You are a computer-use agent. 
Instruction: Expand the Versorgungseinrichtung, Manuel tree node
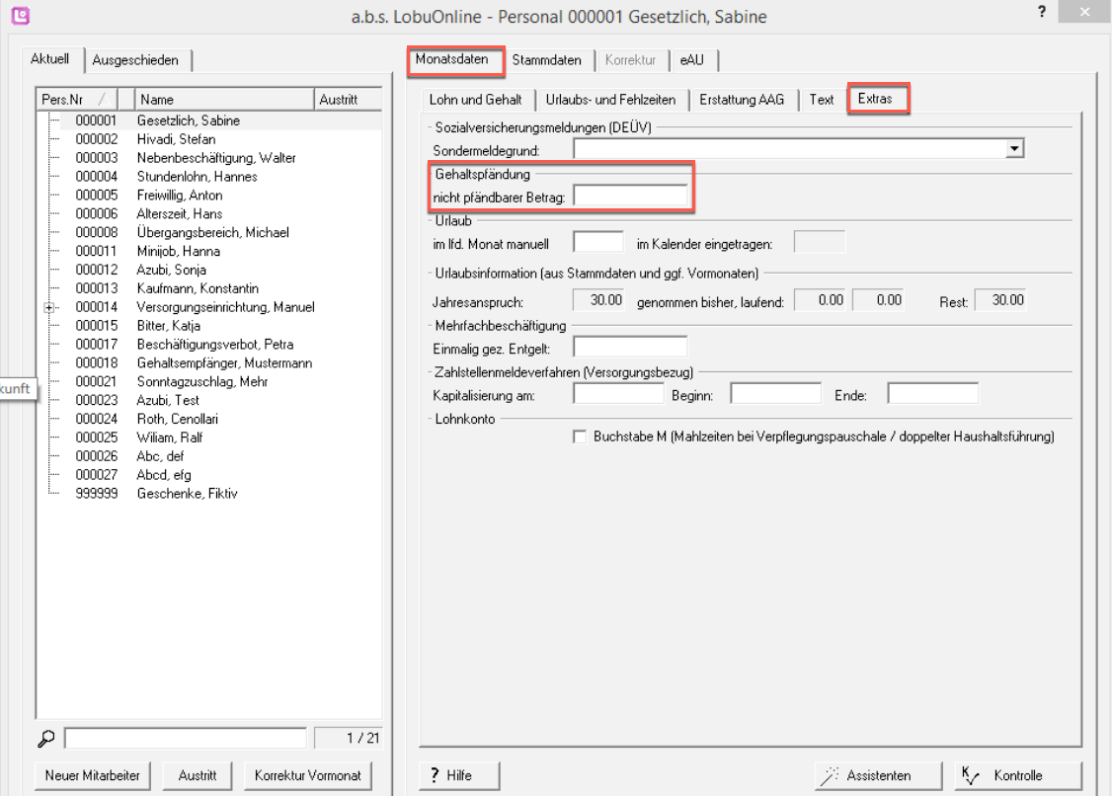click(x=48, y=307)
